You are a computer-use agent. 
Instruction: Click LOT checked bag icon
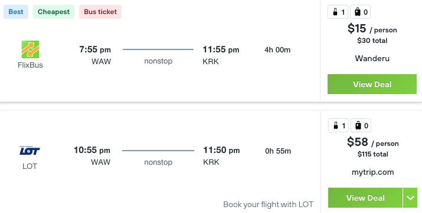pos(361,125)
